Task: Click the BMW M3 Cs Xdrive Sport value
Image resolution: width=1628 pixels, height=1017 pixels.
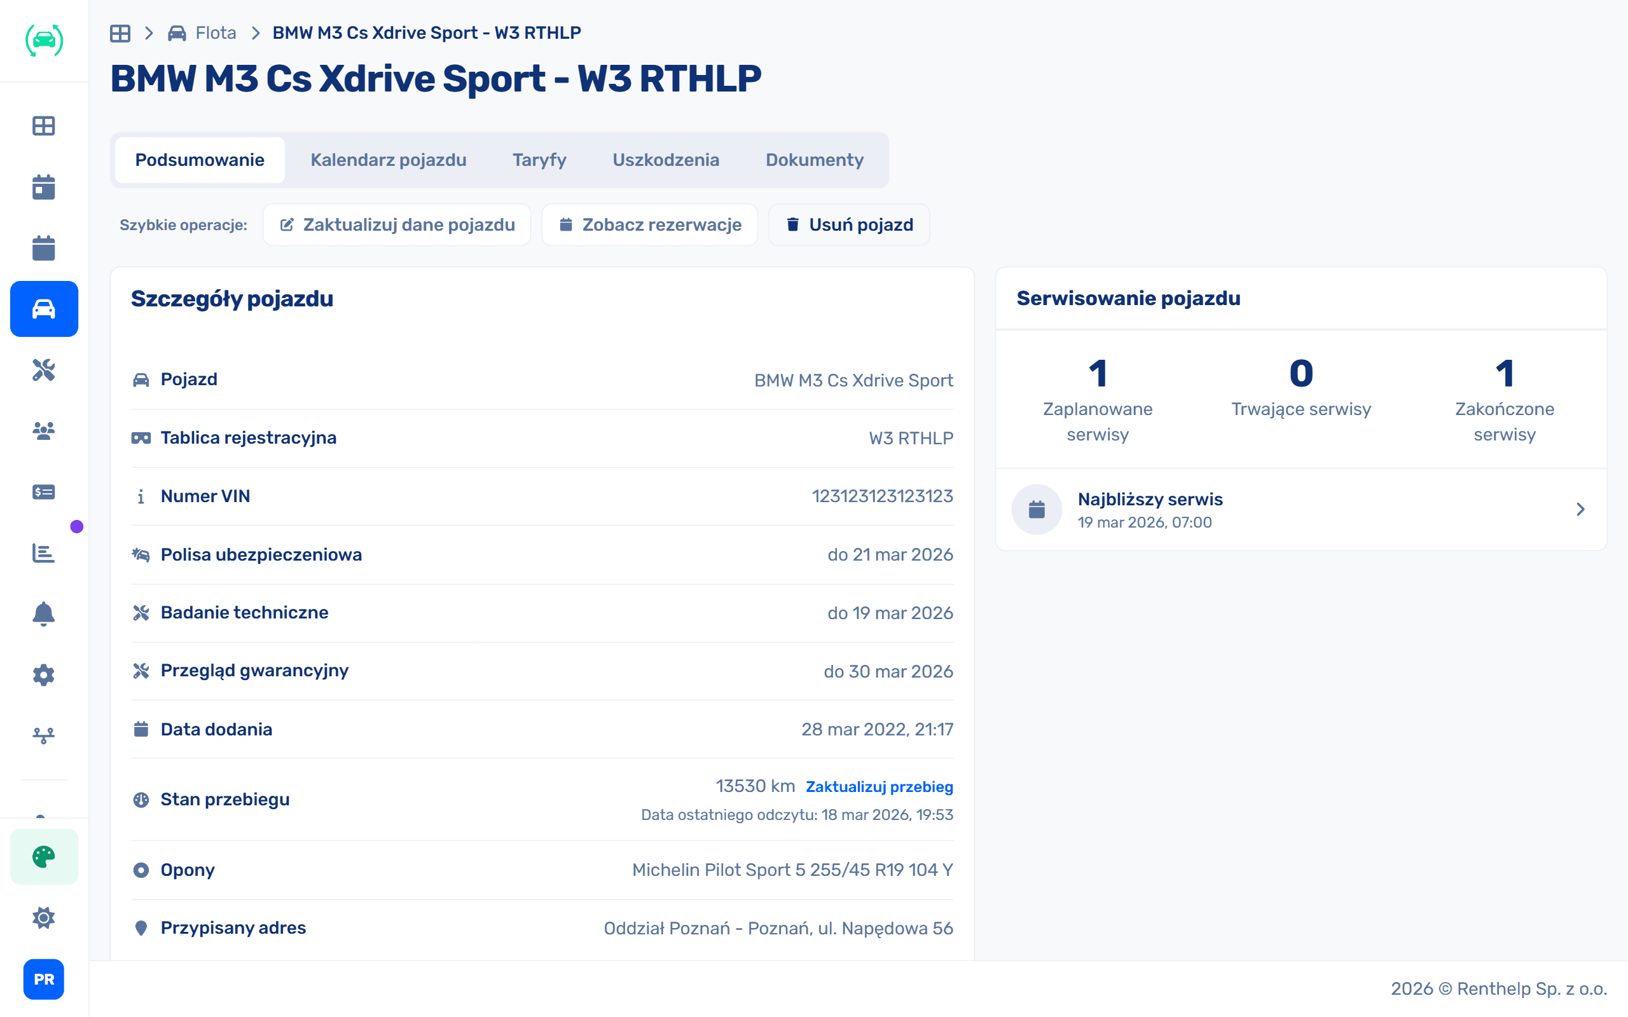Action: pyautogui.click(x=853, y=381)
